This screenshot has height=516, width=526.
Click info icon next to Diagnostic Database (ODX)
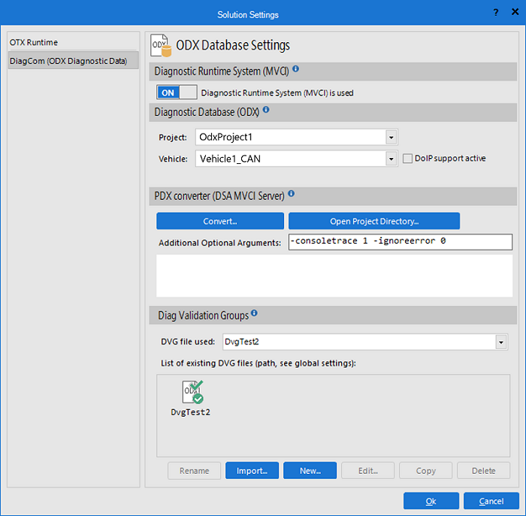click(x=266, y=110)
